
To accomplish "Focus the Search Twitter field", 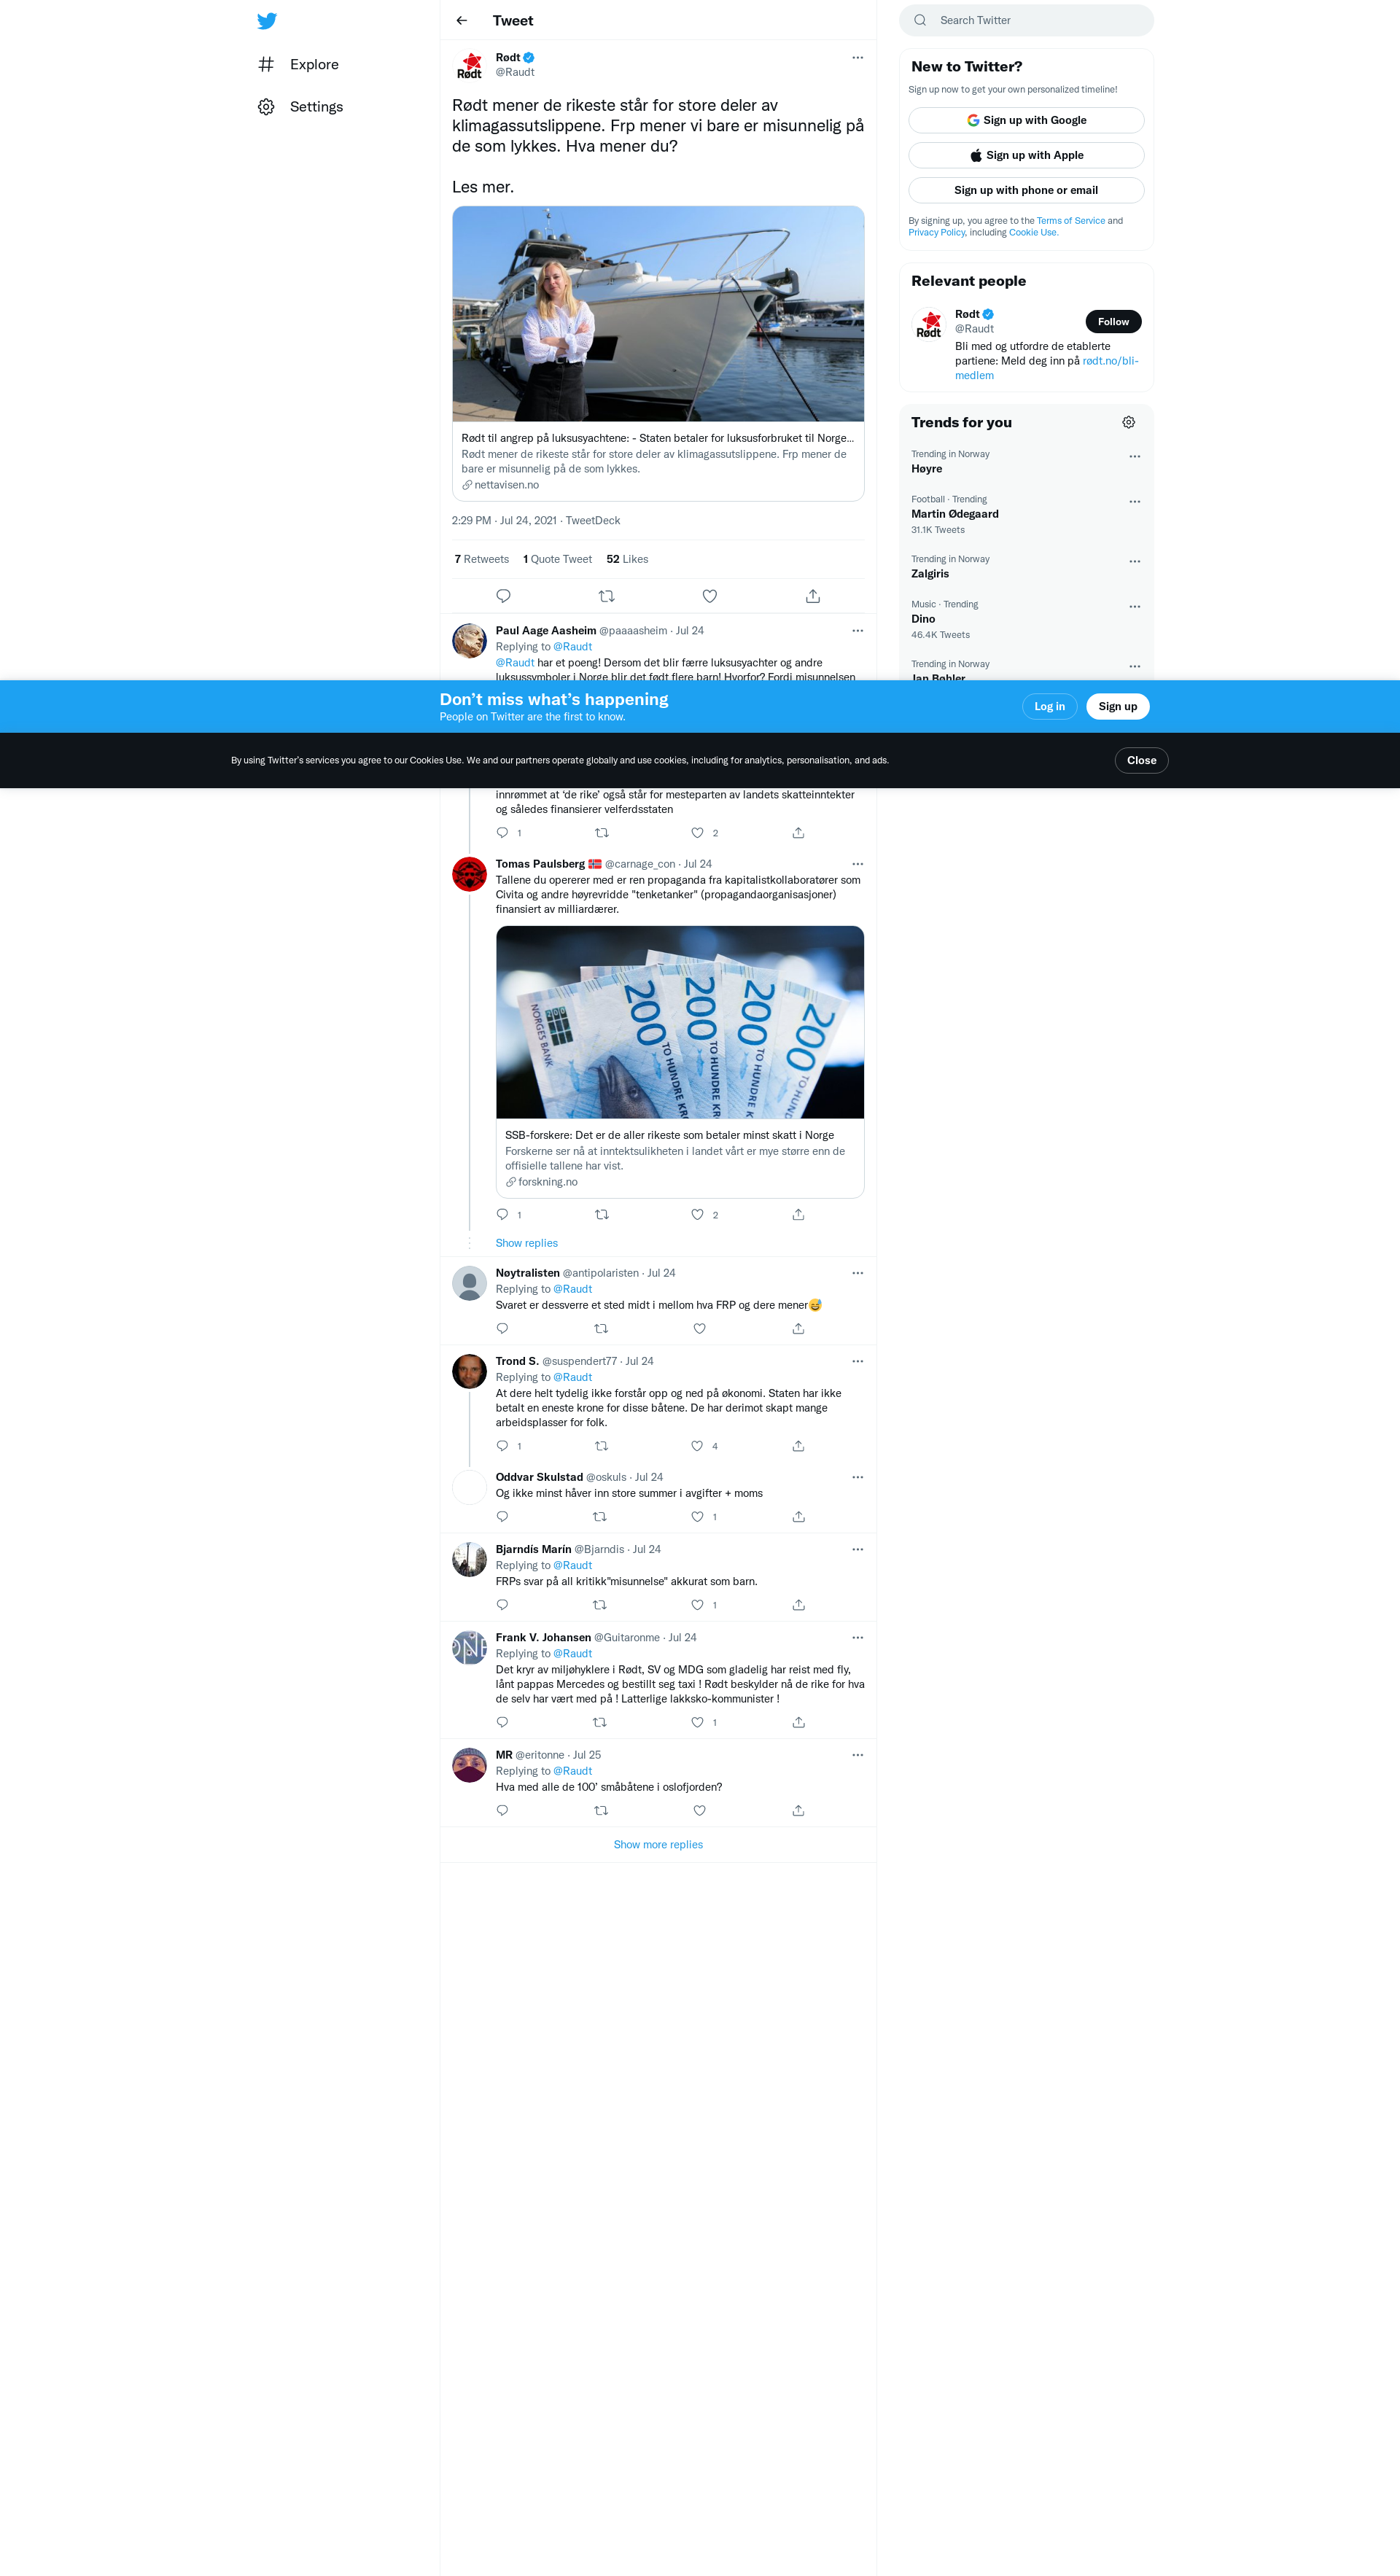I will [1026, 20].
